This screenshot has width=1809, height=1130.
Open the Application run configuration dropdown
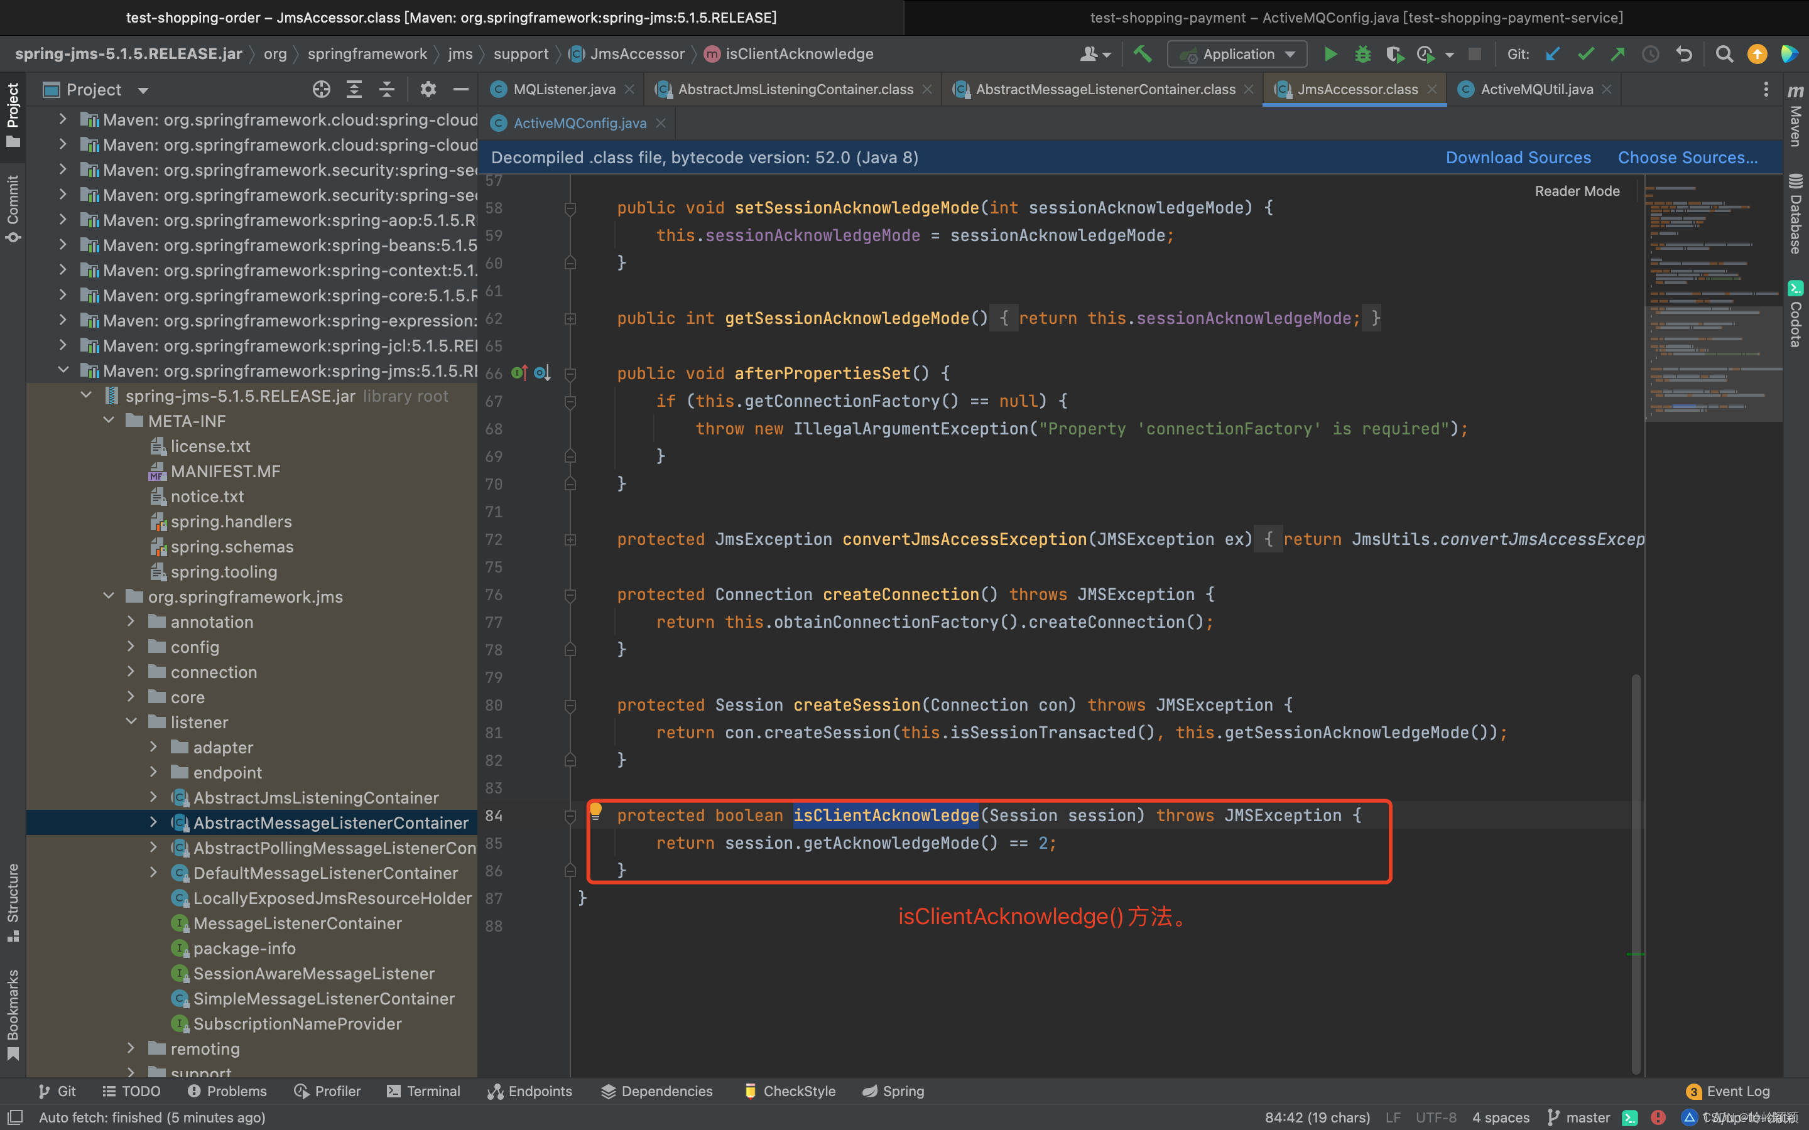click(x=1238, y=54)
